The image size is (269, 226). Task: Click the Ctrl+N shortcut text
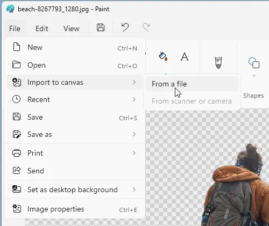point(128,48)
